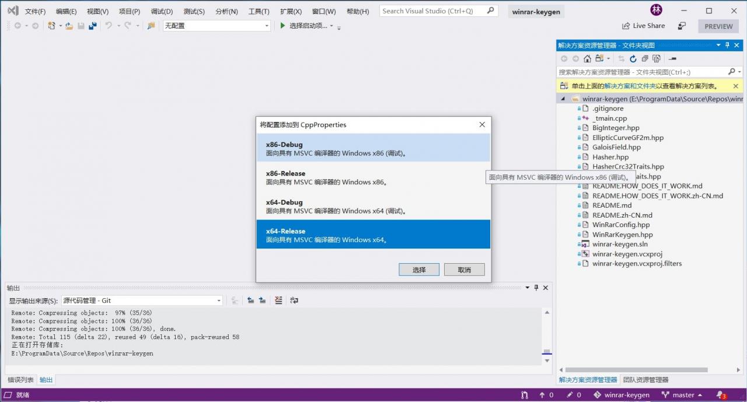Select the x86-Release configuration

point(373,177)
